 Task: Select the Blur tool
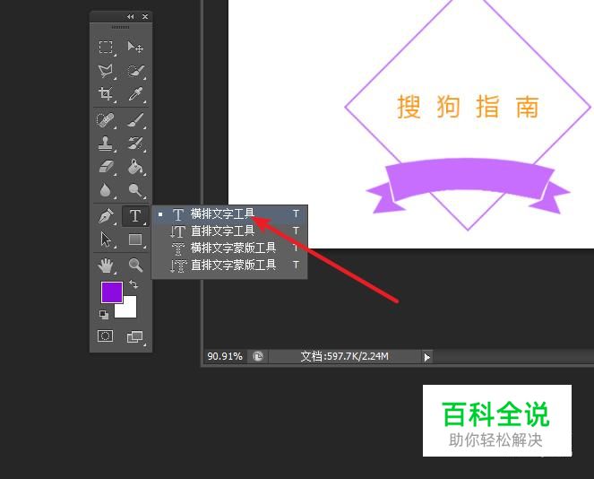106,189
